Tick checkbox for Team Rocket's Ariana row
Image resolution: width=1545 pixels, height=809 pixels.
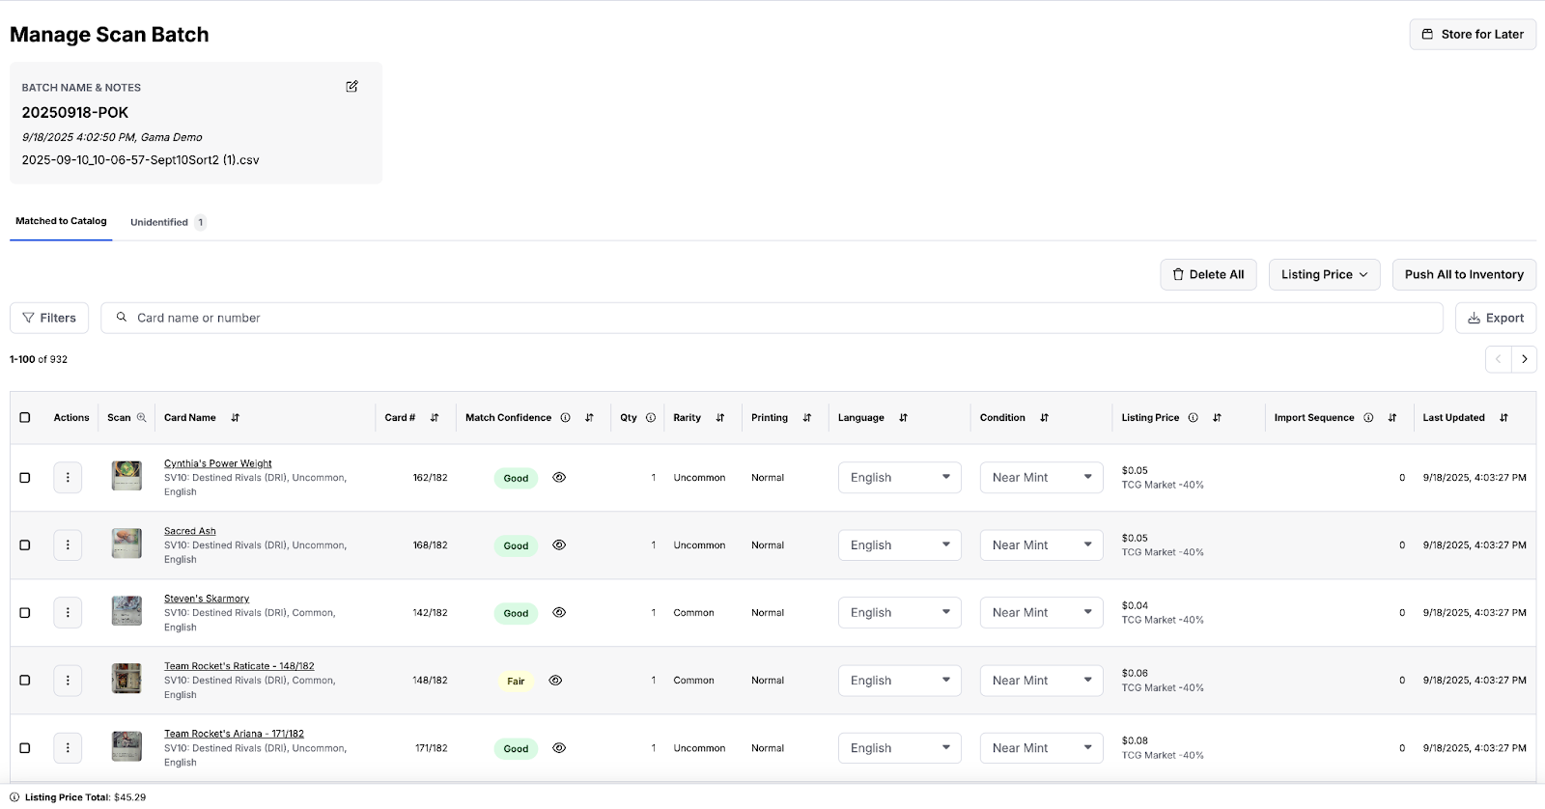click(x=25, y=748)
